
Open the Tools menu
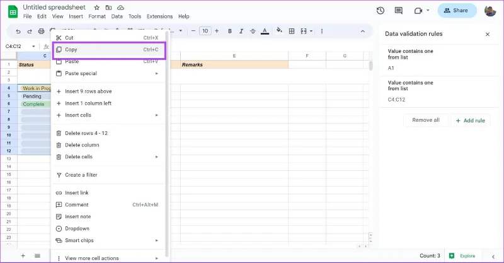tap(135, 16)
